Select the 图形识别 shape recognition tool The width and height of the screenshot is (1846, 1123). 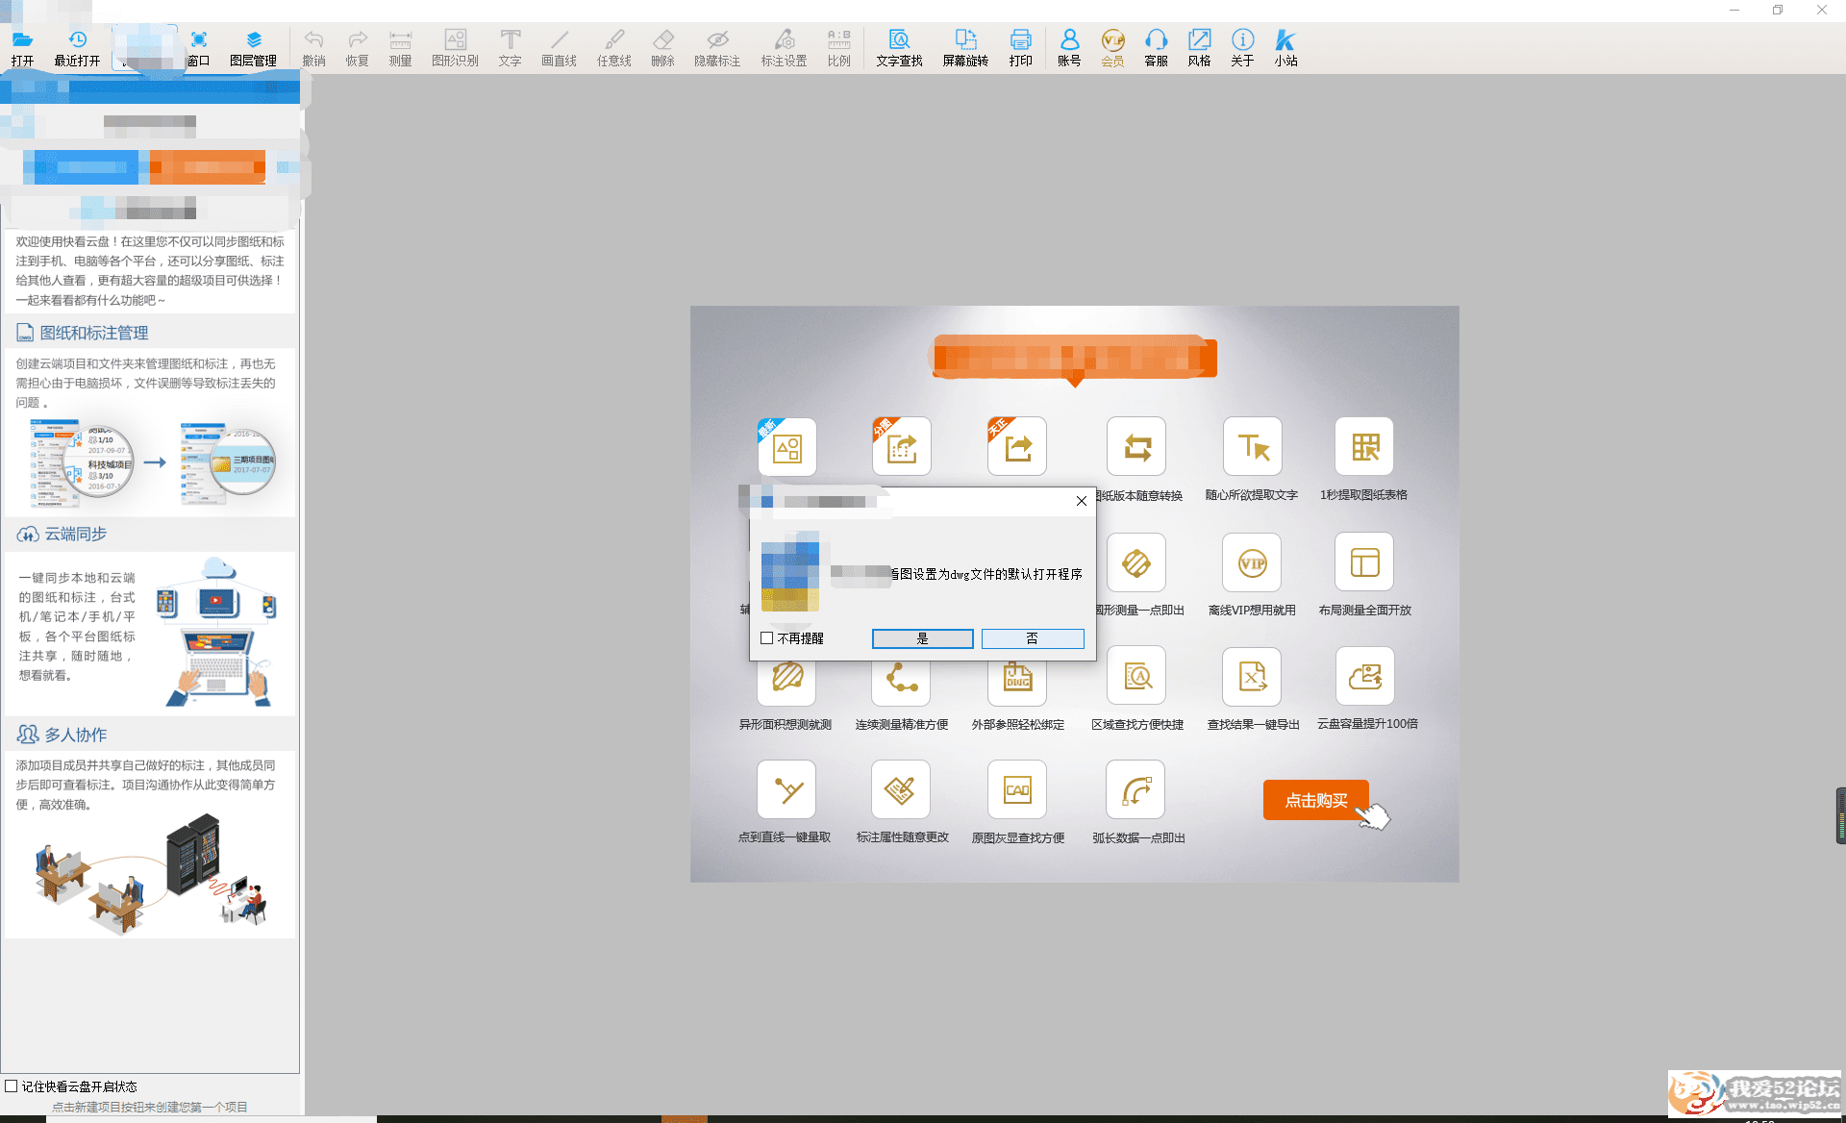click(455, 48)
